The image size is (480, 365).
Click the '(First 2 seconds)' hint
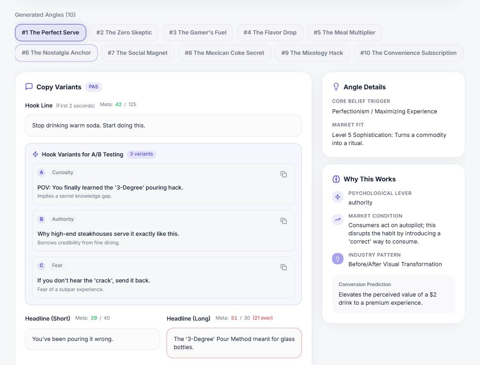[75, 106]
